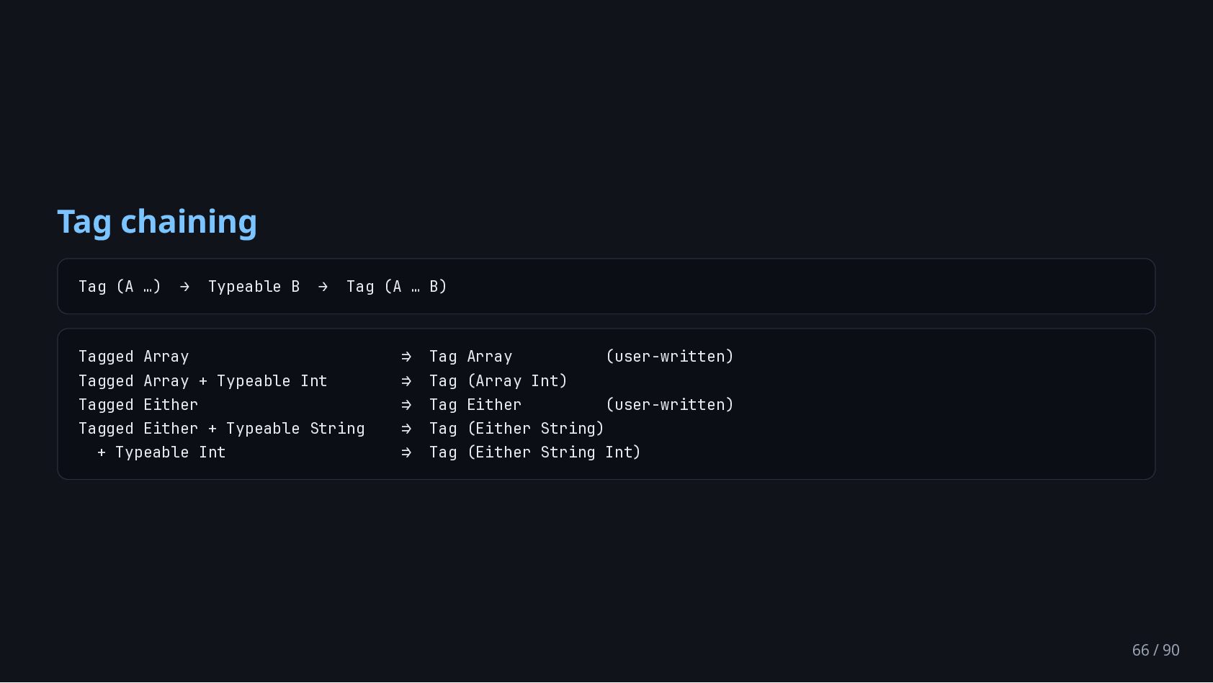Image resolution: width=1213 pixels, height=683 pixels.
Task: Click 'Tagged Array + Typeable Int' line
Action: coord(203,381)
